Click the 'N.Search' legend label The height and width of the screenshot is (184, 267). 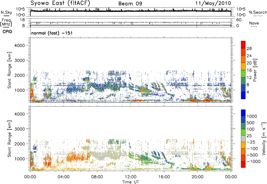tap(258, 12)
